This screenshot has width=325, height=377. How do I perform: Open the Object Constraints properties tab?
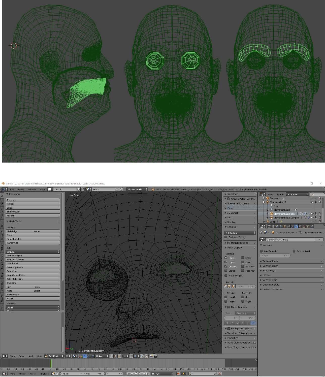click(288, 226)
